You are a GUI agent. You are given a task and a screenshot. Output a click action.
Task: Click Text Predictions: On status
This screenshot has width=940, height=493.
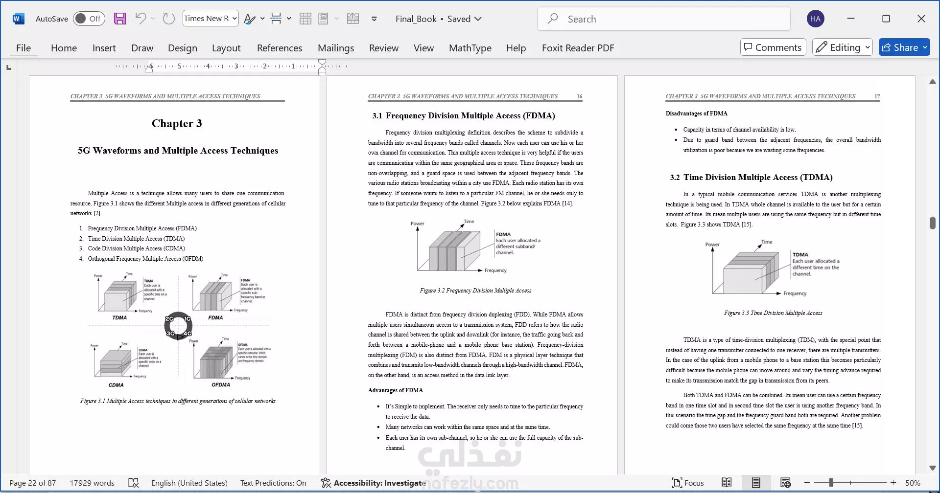[x=273, y=483]
